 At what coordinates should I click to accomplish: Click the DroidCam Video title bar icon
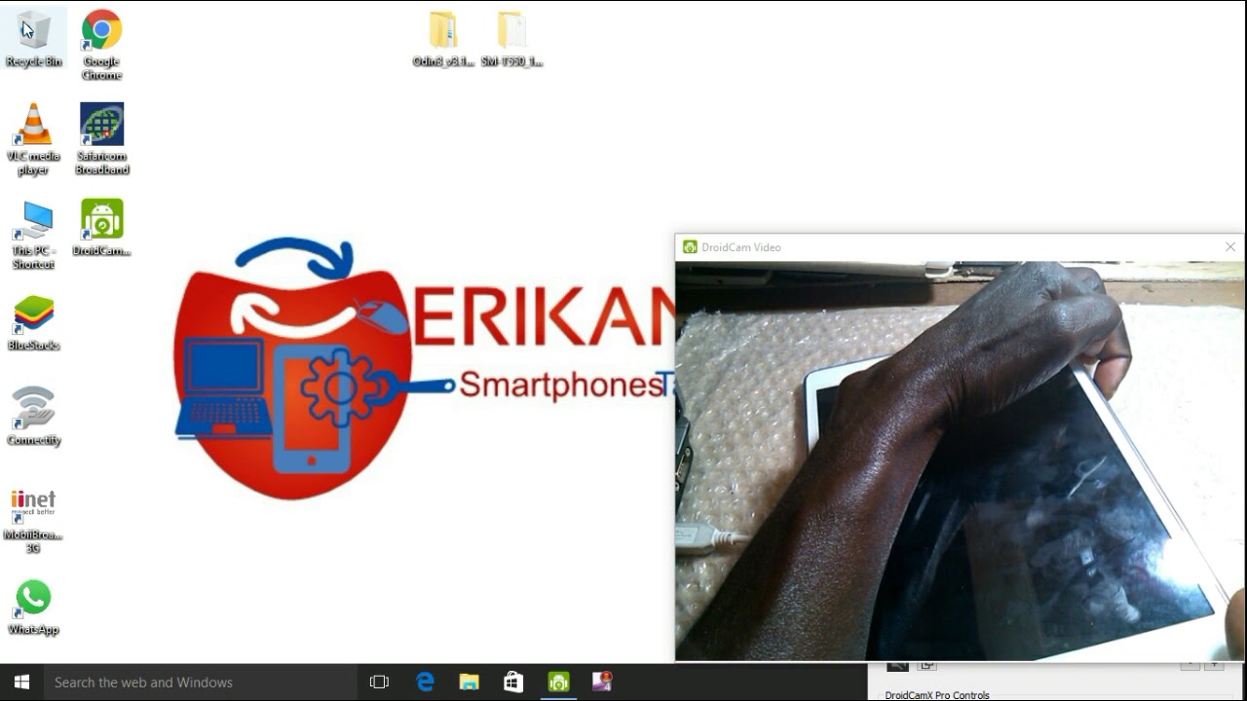[690, 247]
